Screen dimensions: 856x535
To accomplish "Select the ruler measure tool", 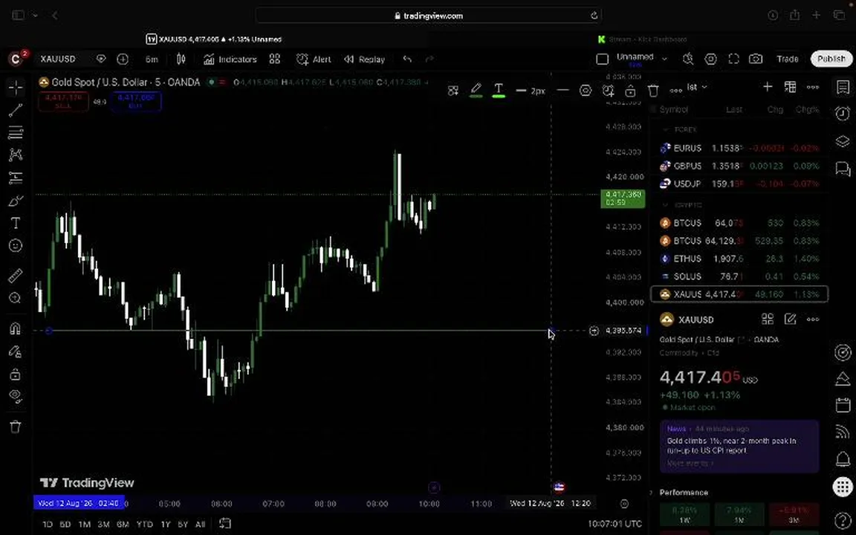I will point(16,275).
